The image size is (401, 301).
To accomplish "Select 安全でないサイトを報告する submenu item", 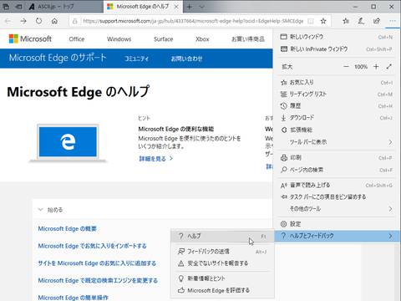I will tap(222, 263).
